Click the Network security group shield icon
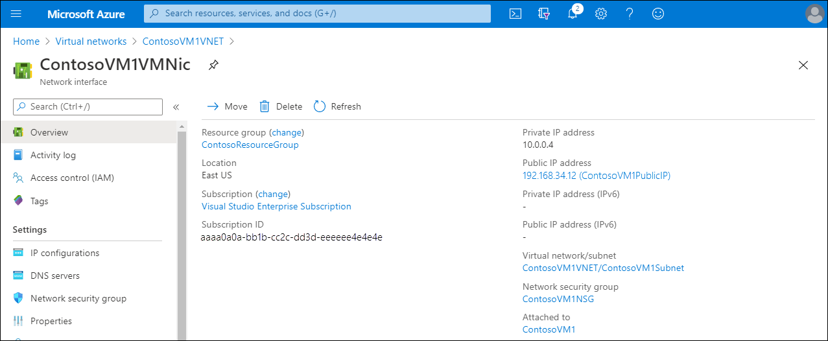Image resolution: width=828 pixels, height=341 pixels. pos(18,298)
